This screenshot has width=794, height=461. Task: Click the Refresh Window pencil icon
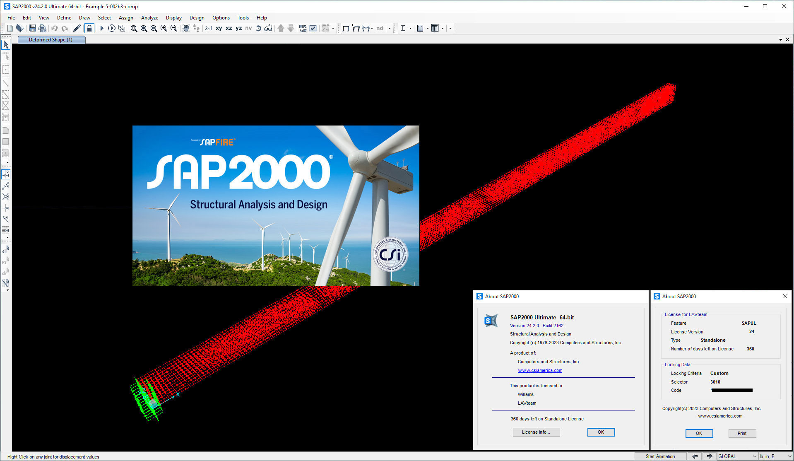(x=77, y=28)
